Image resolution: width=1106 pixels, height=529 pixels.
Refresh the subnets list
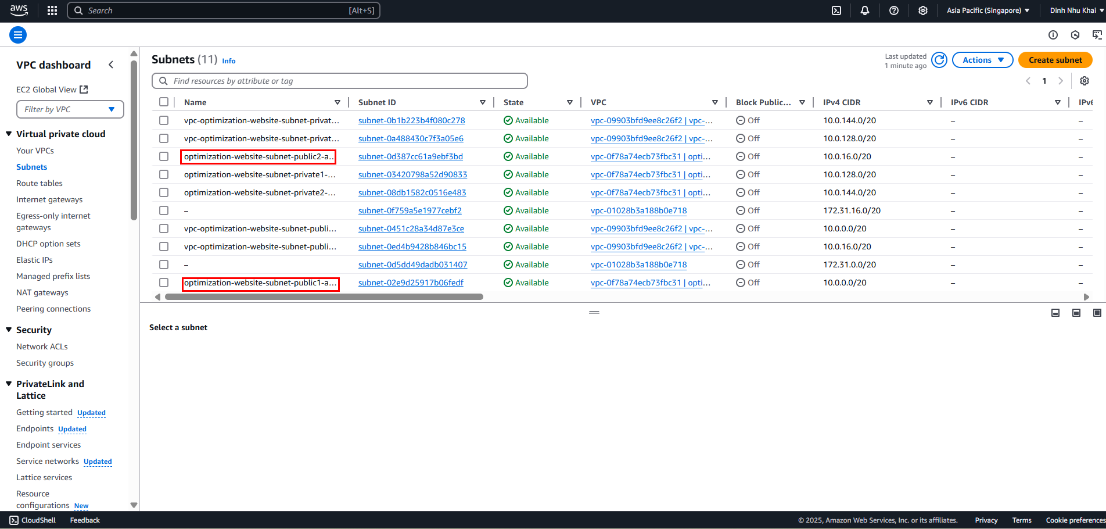tap(939, 60)
